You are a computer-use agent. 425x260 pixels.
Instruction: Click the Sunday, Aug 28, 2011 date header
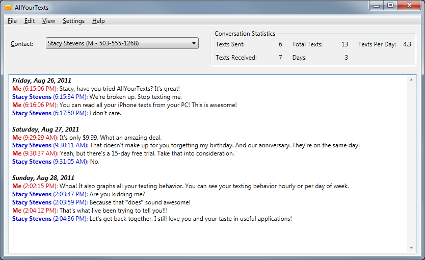[x=43, y=178]
